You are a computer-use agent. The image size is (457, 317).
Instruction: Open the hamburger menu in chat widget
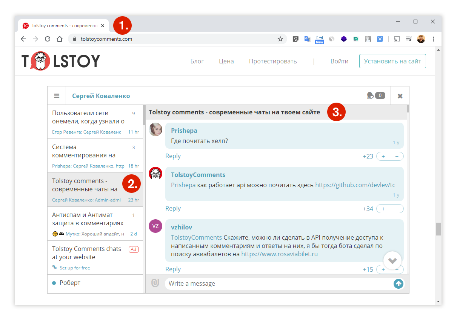57,96
